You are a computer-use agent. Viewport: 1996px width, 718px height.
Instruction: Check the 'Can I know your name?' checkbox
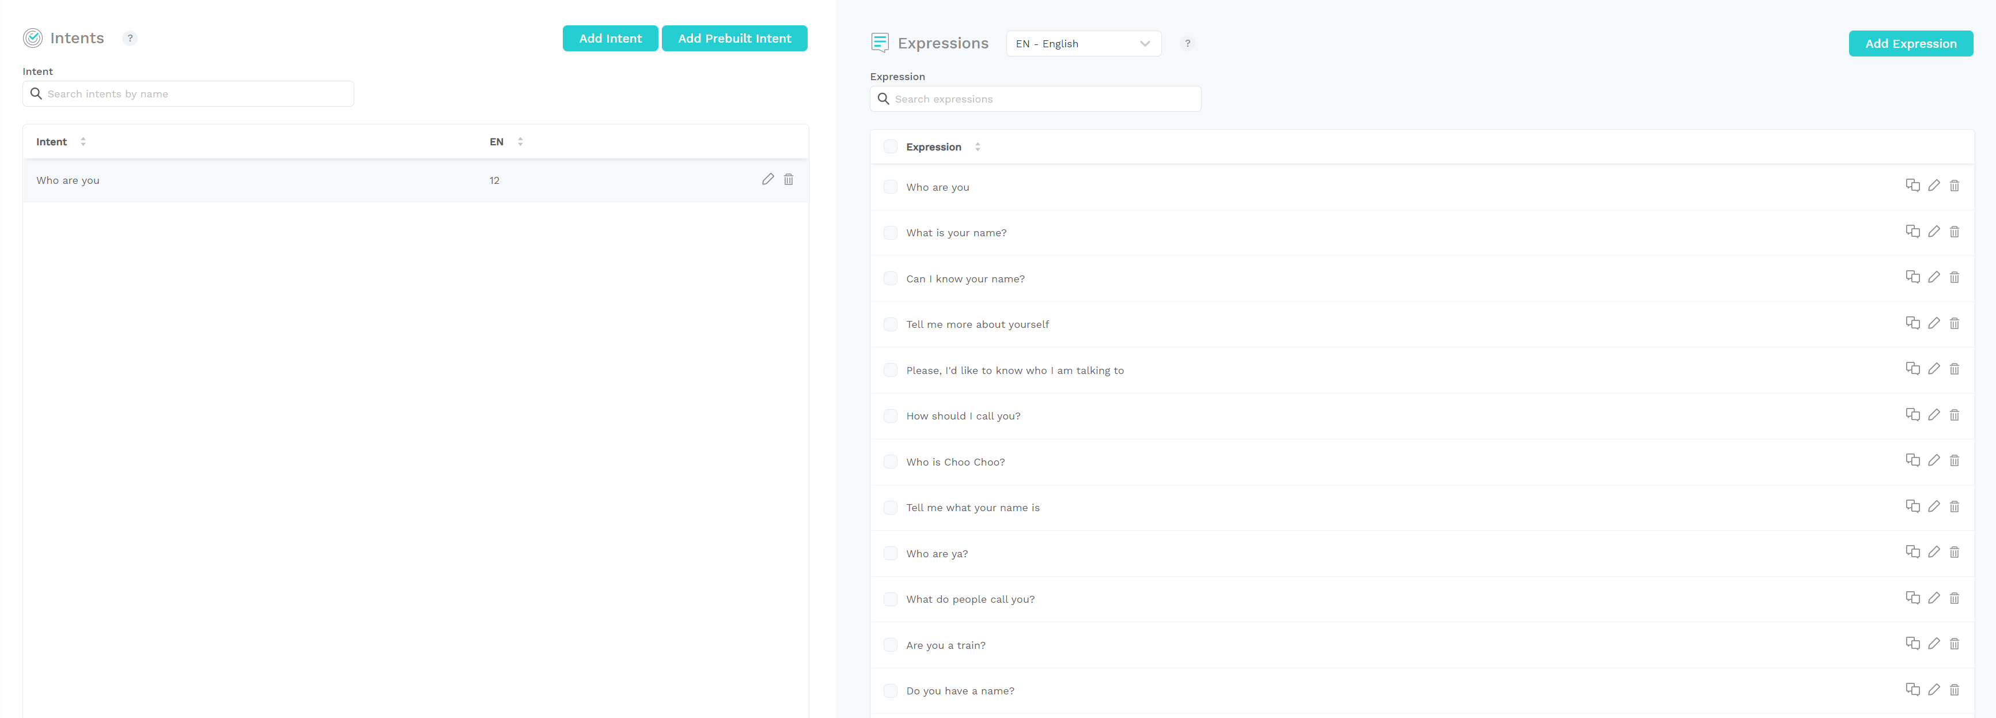[891, 278]
